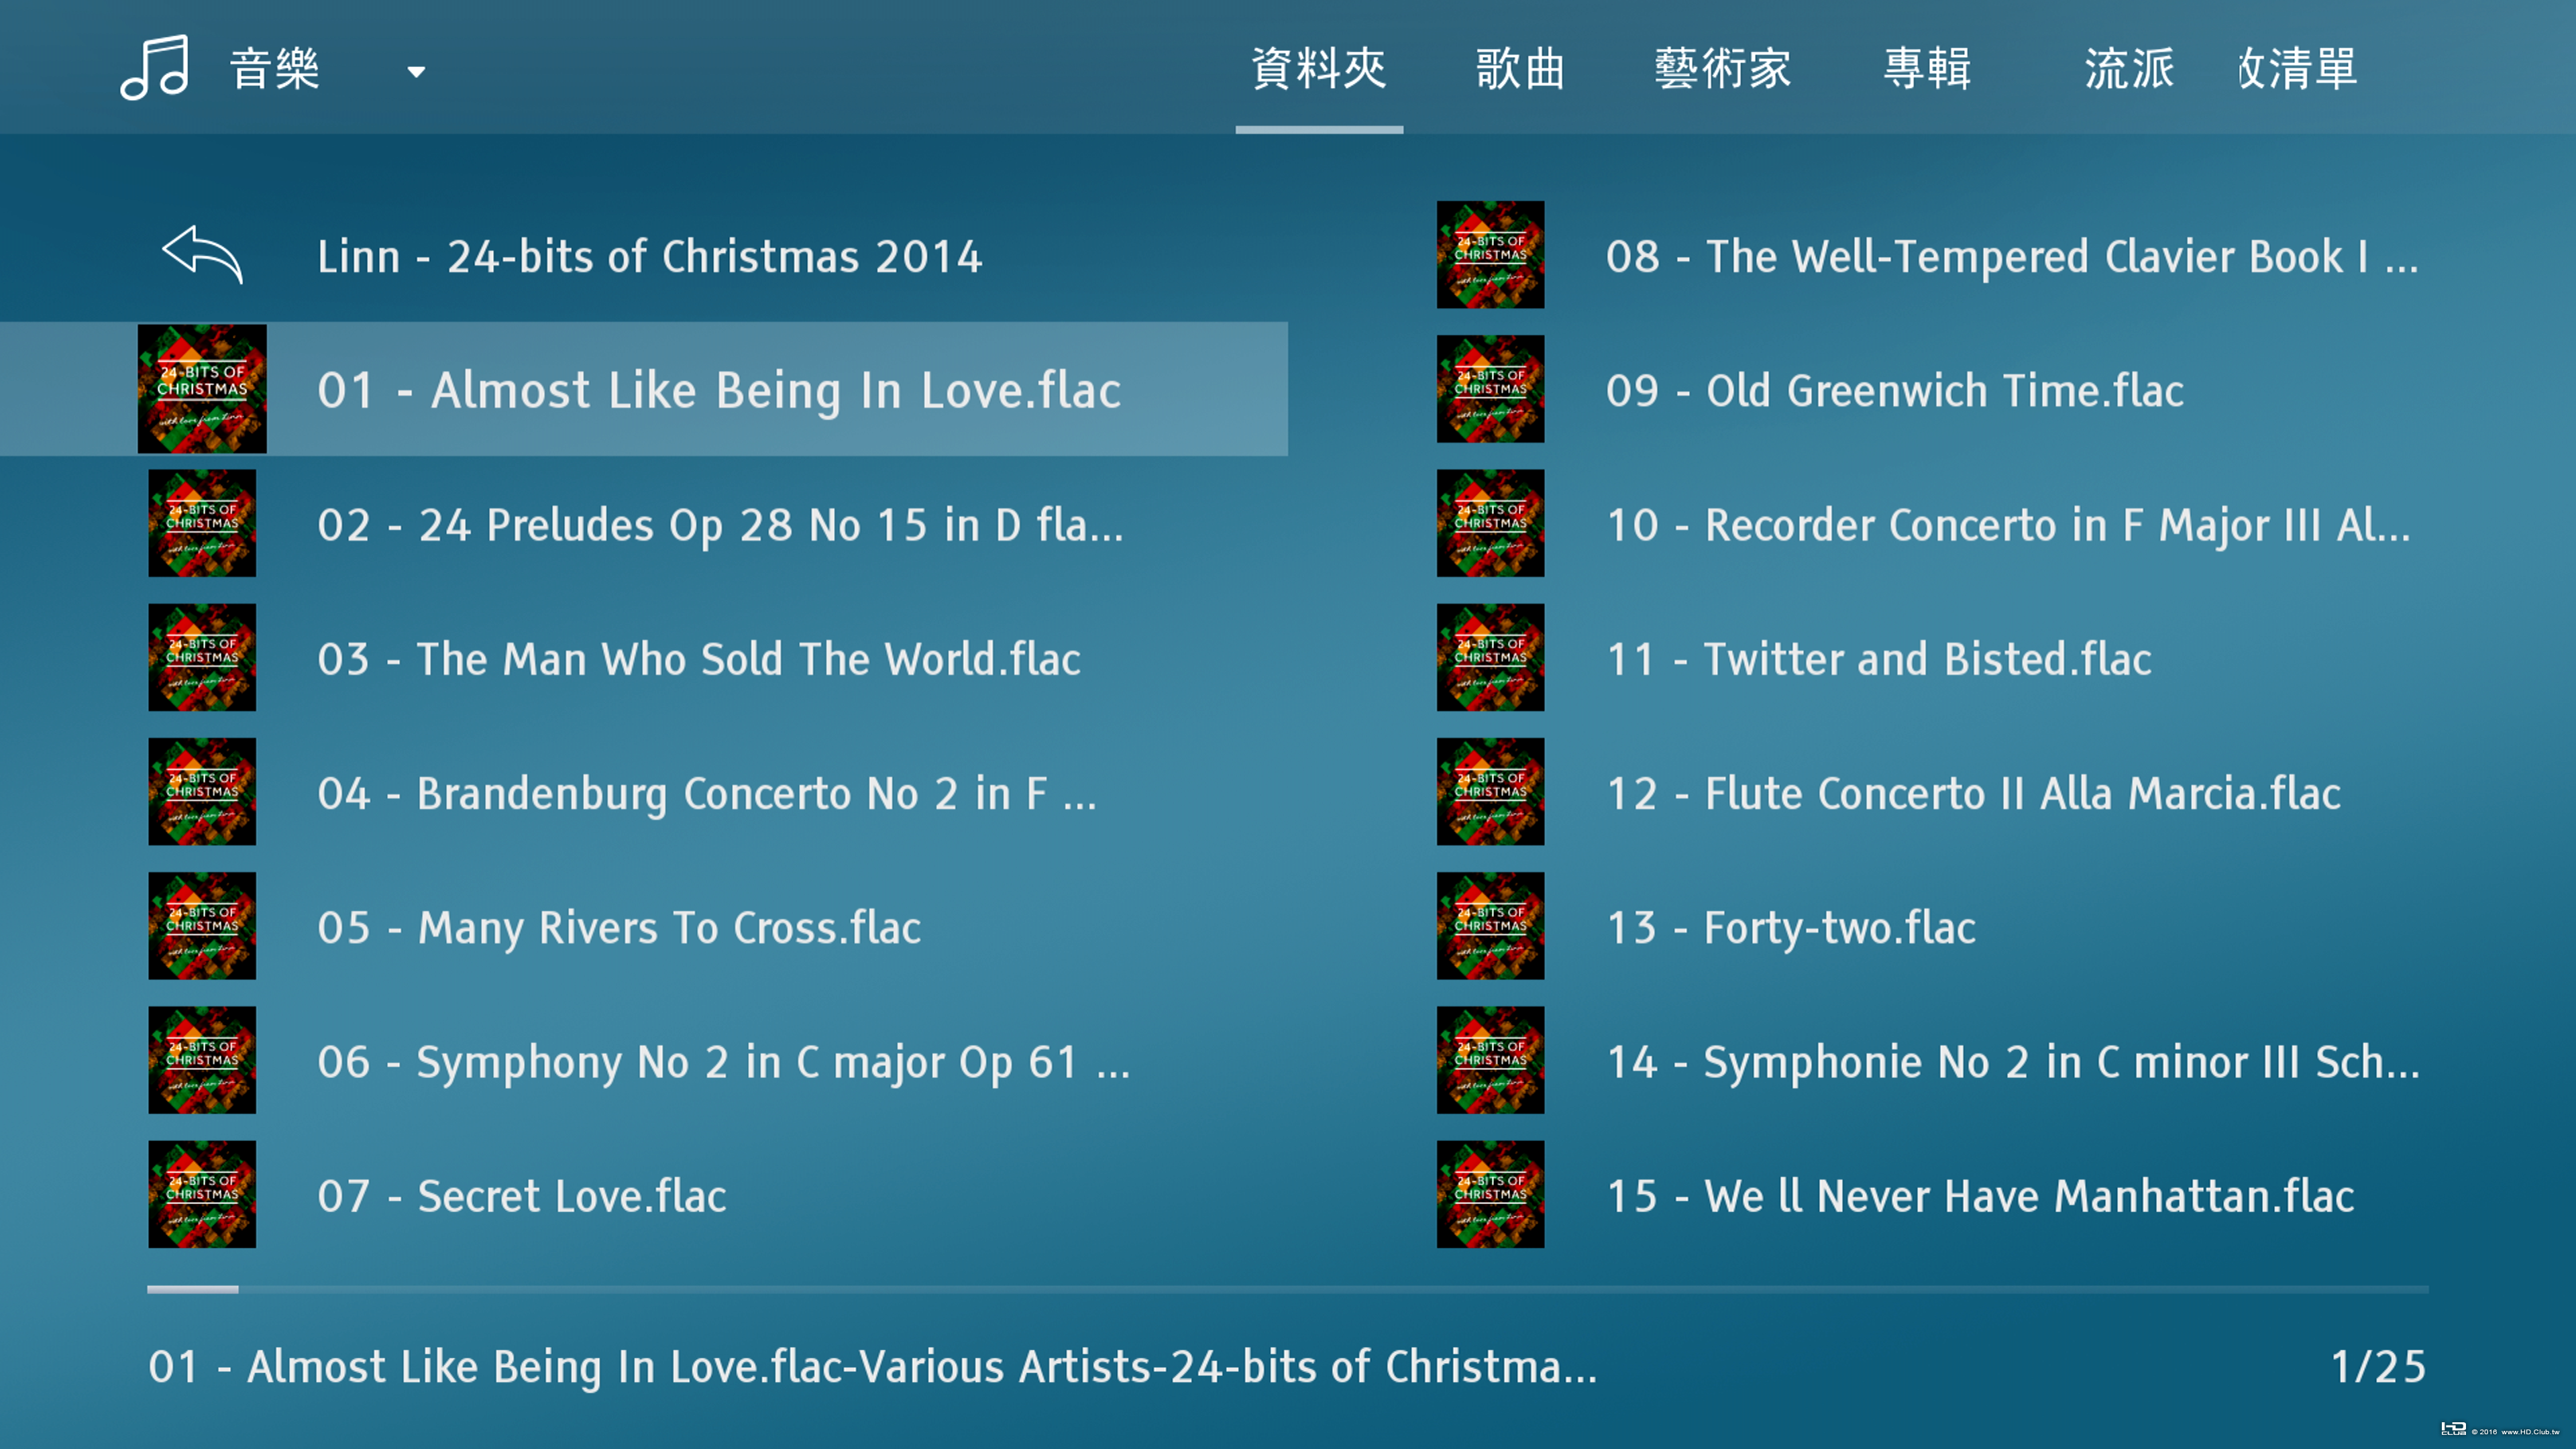Click the horizontal page scrollbar
The height and width of the screenshot is (1449, 2576).
point(1287,1290)
